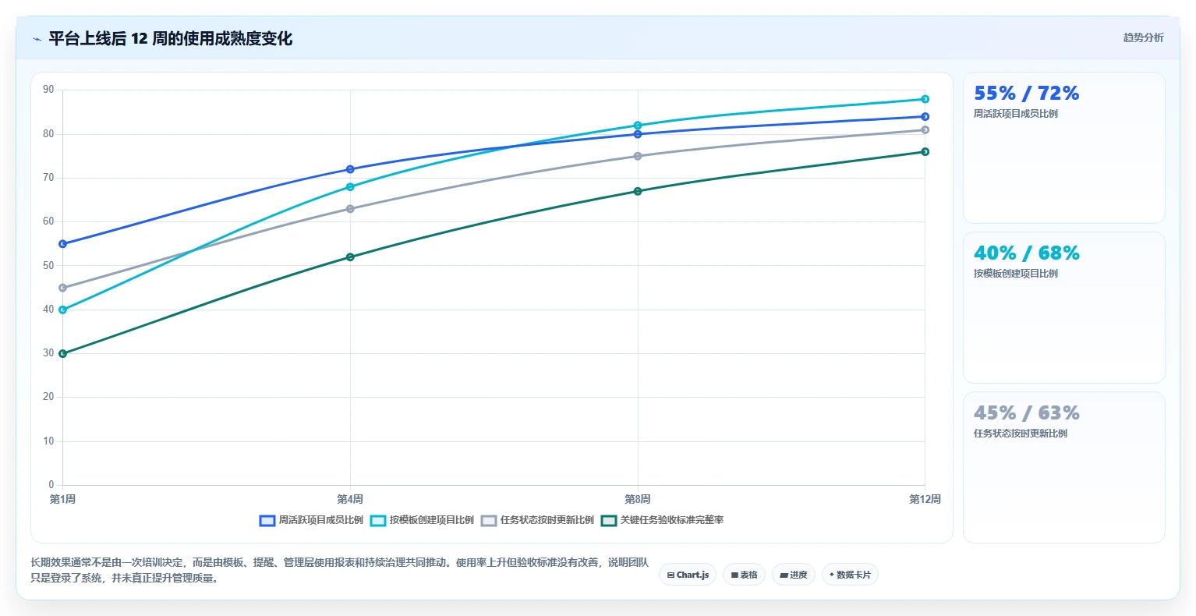The height and width of the screenshot is (616, 1196).
Task: Click the green 第1周 data point at 30
Action: pyautogui.click(x=63, y=354)
